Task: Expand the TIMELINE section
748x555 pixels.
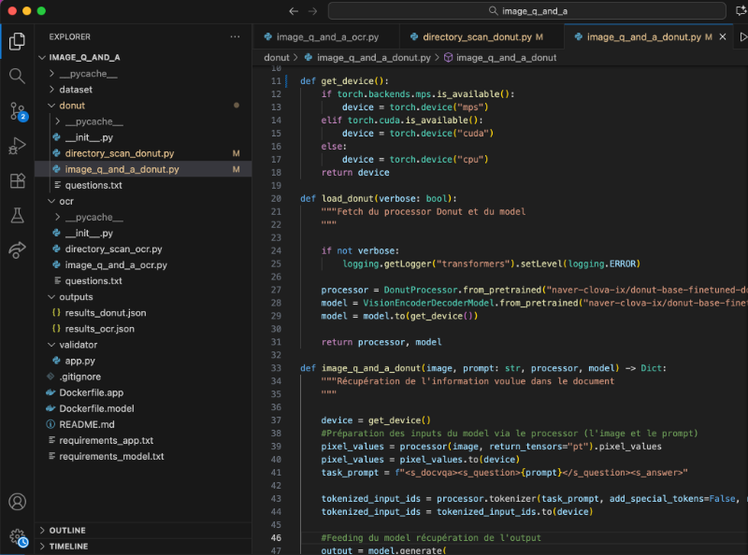Action: pyautogui.click(x=68, y=547)
